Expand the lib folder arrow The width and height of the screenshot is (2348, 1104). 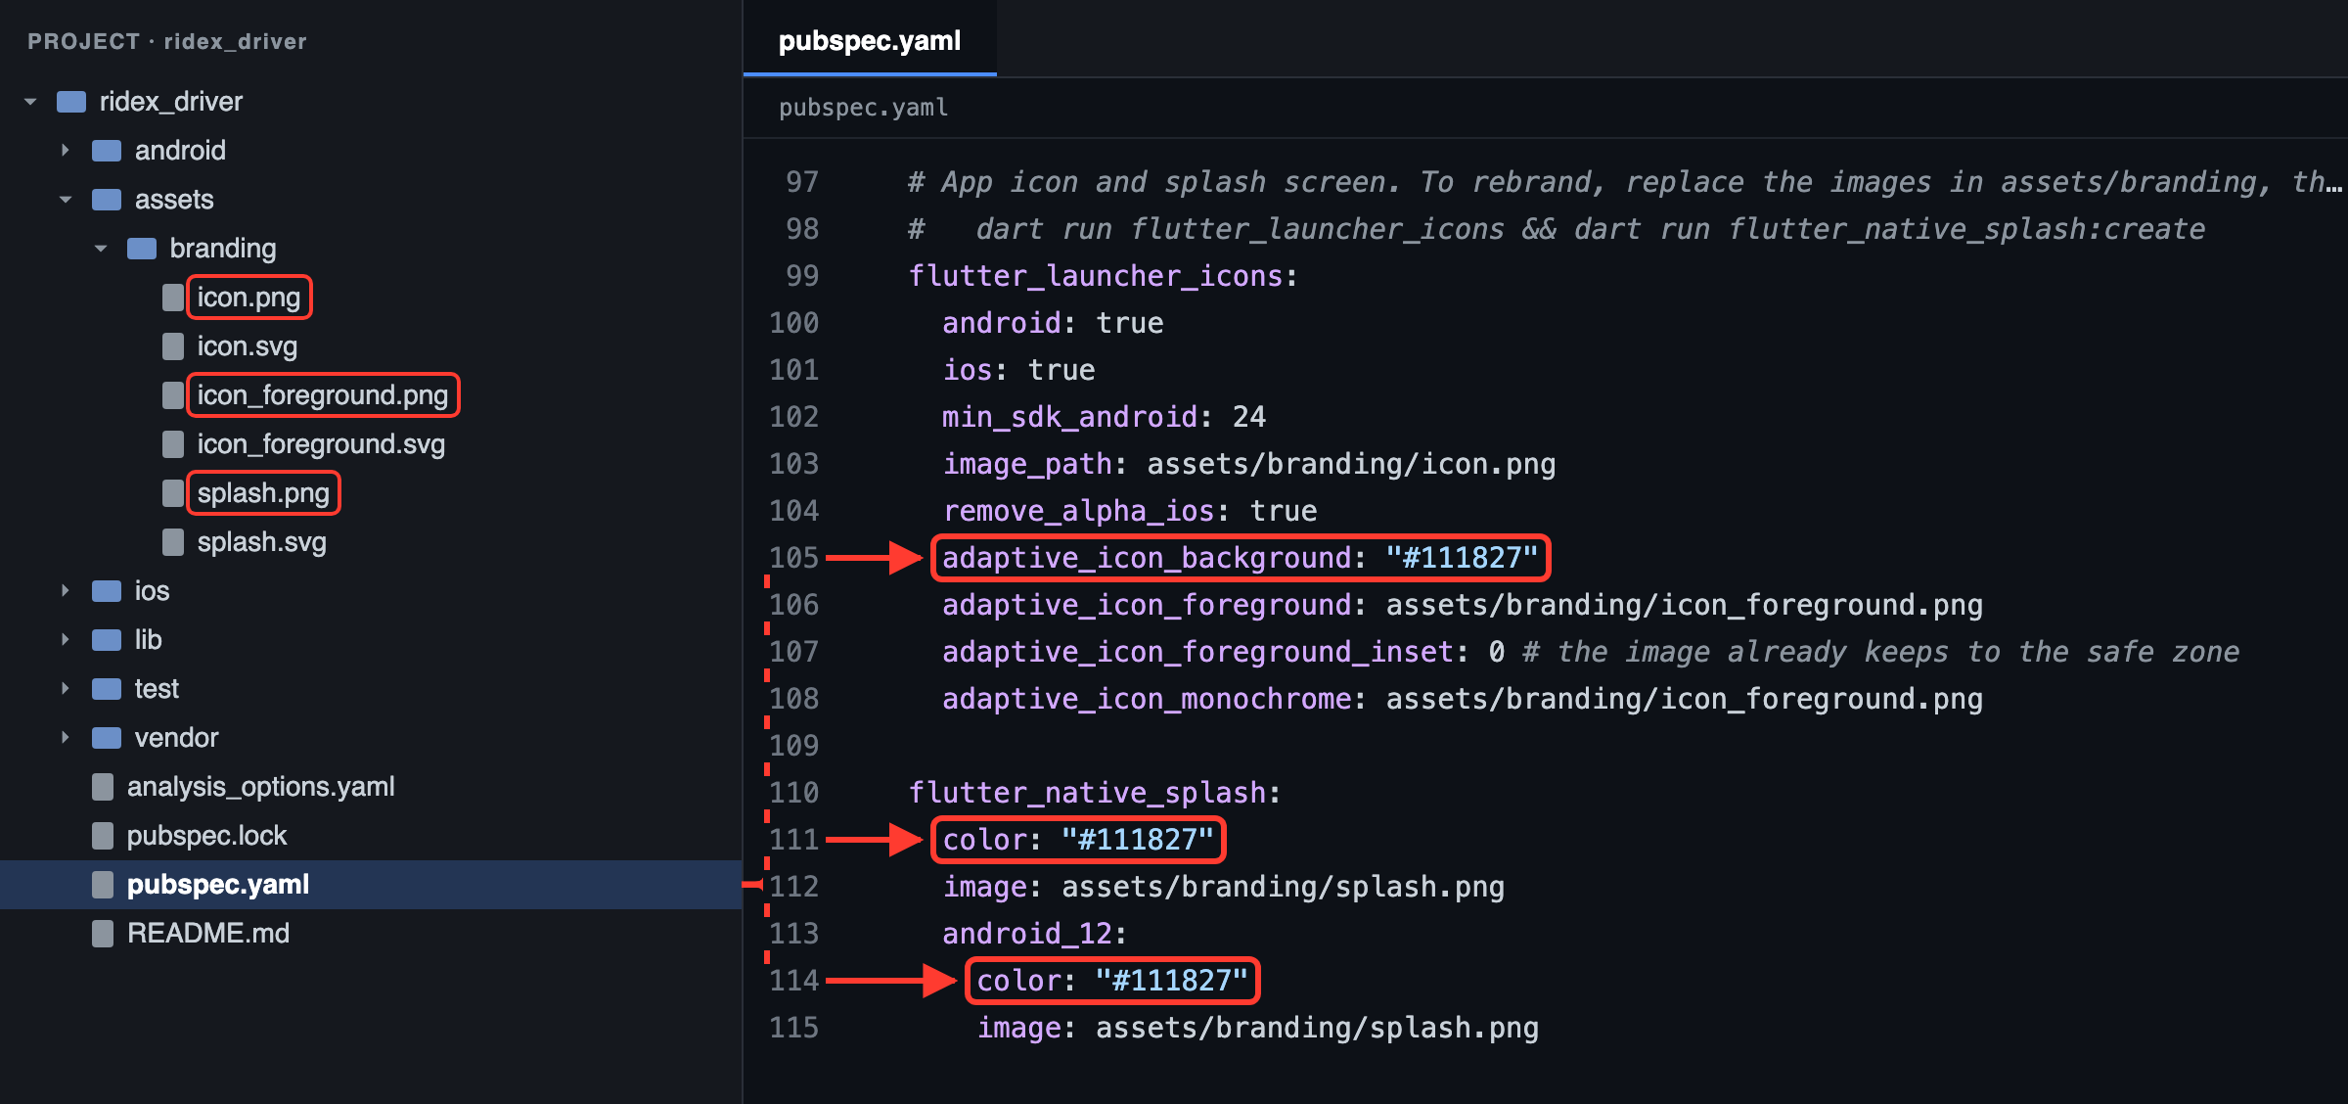[66, 640]
